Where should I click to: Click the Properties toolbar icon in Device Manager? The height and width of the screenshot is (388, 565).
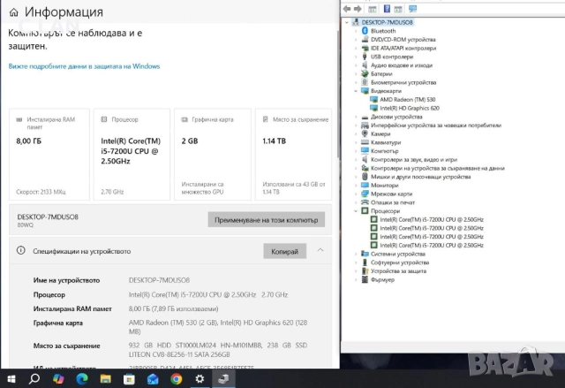(x=373, y=9)
